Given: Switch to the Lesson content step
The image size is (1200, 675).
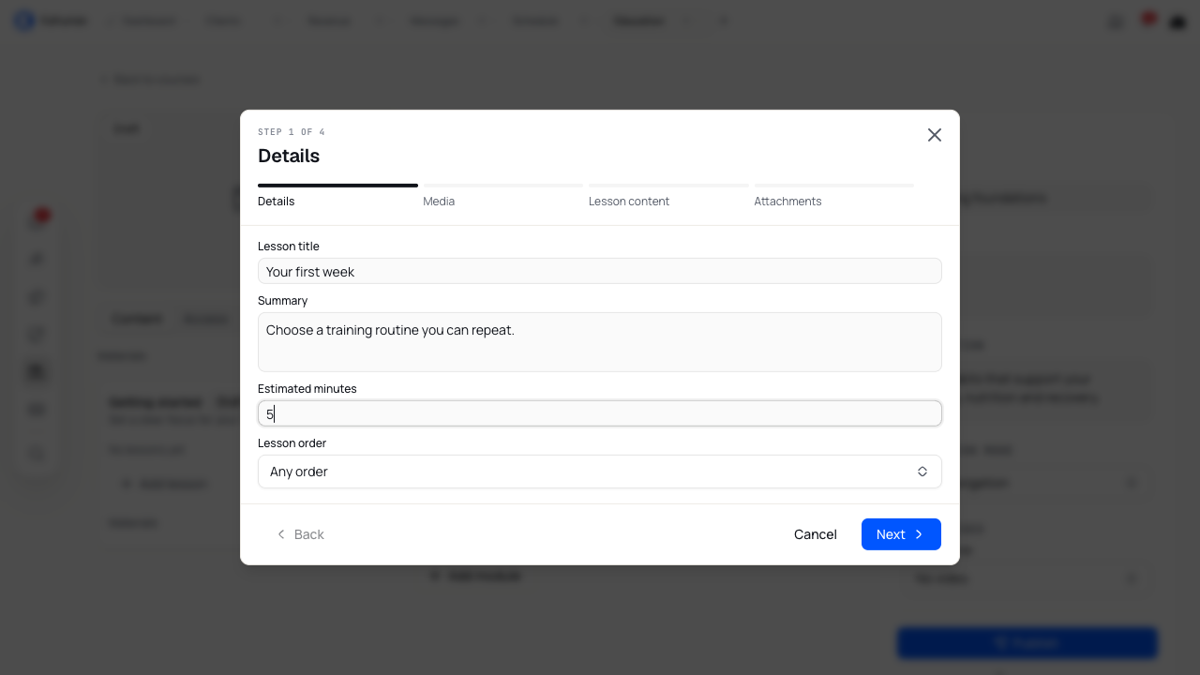Looking at the screenshot, I should coord(668,197).
